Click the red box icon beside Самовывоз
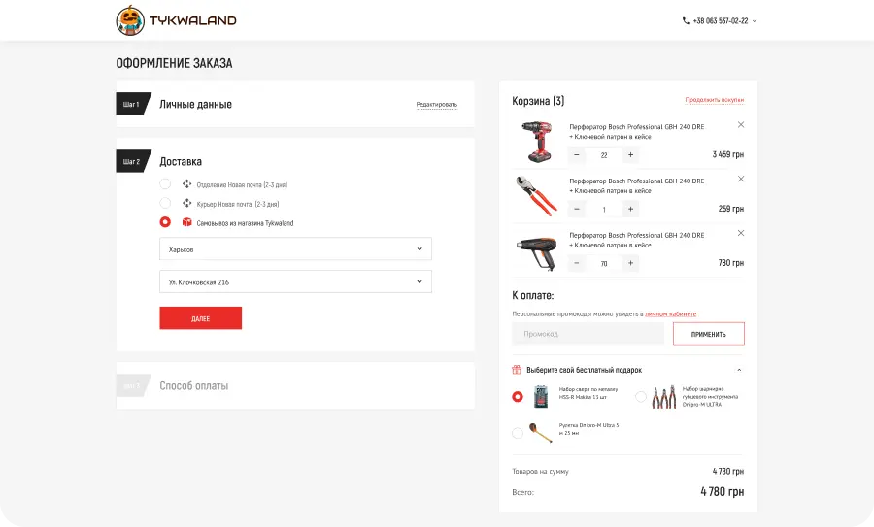 (x=186, y=221)
